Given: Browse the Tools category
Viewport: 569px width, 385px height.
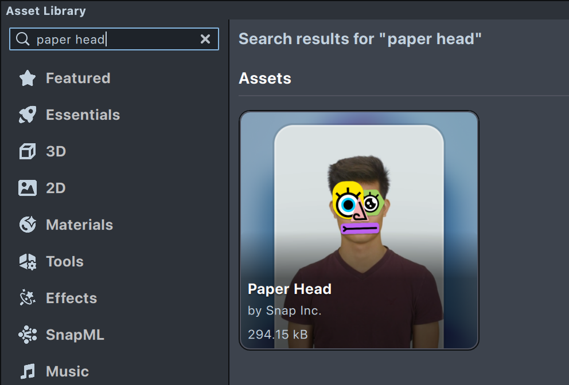Looking at the screenshot, I should [65, 261].
